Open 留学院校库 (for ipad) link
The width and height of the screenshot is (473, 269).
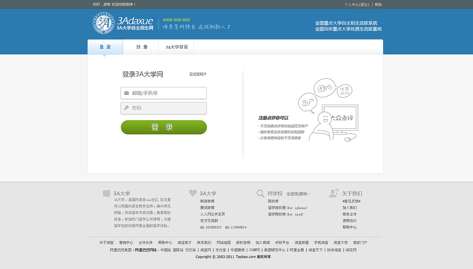[x=286, y=214]
